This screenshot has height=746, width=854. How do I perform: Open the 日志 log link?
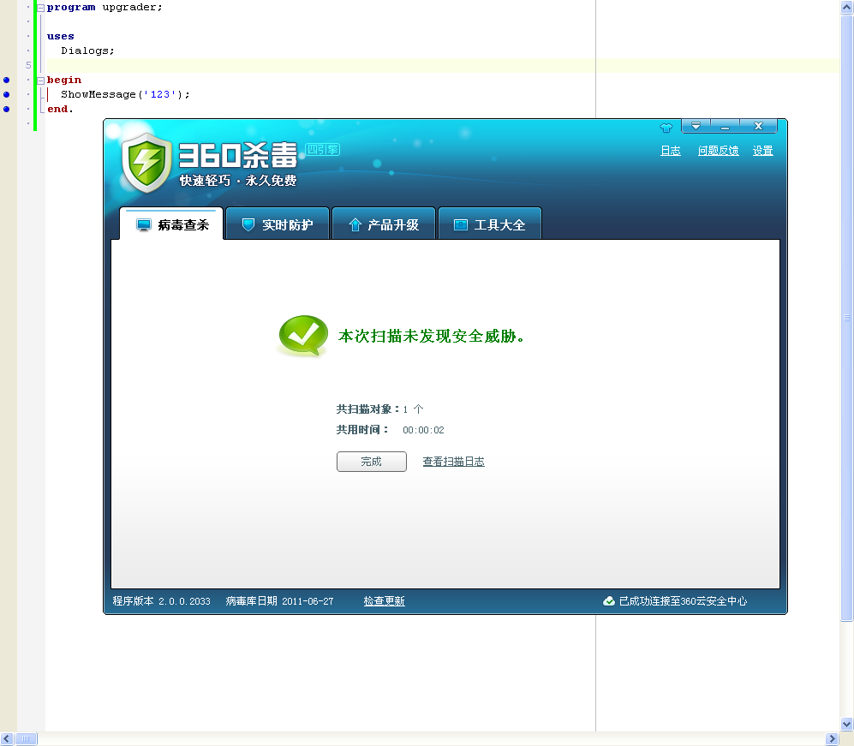click(x=671, y=151)
